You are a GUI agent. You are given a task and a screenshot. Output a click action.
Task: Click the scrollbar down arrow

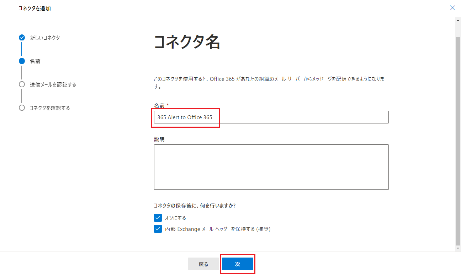click(x=458, y=248)
